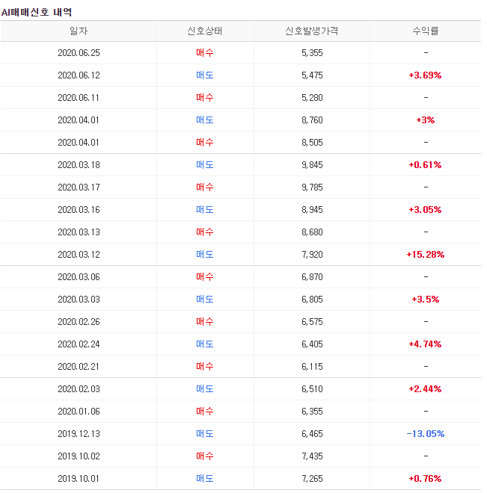Select date 2020.02.03
Viewport: 487px width, 493px height.
[x=79, y=389]
